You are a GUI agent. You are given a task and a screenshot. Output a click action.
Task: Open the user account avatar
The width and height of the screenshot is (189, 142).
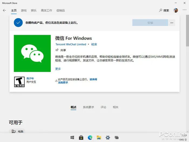click(176, 10)
